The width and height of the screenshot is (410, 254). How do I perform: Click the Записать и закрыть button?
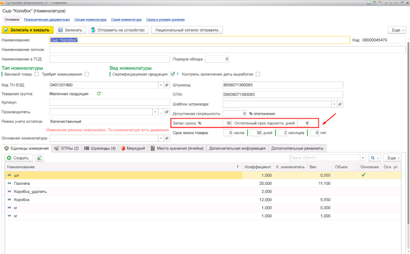(28, 30)
